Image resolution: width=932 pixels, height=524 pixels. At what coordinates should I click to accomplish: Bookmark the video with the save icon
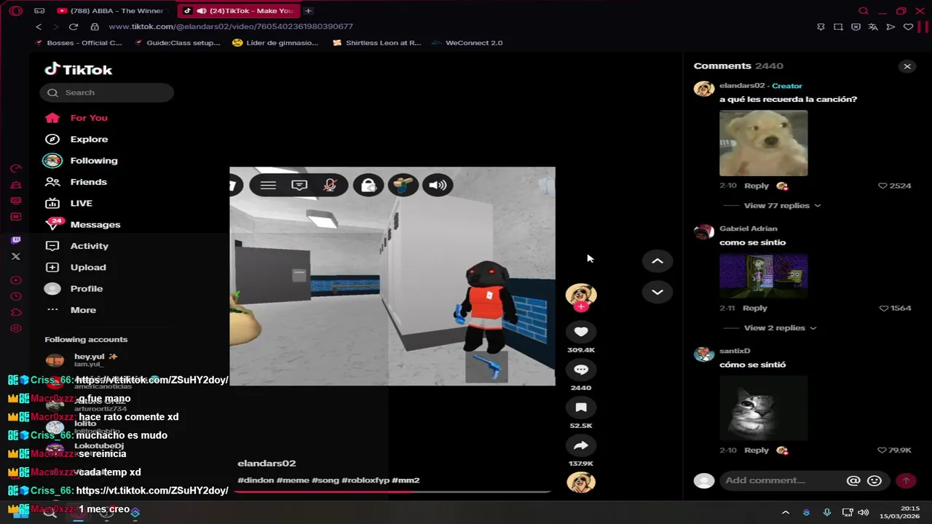coord(581,408)
